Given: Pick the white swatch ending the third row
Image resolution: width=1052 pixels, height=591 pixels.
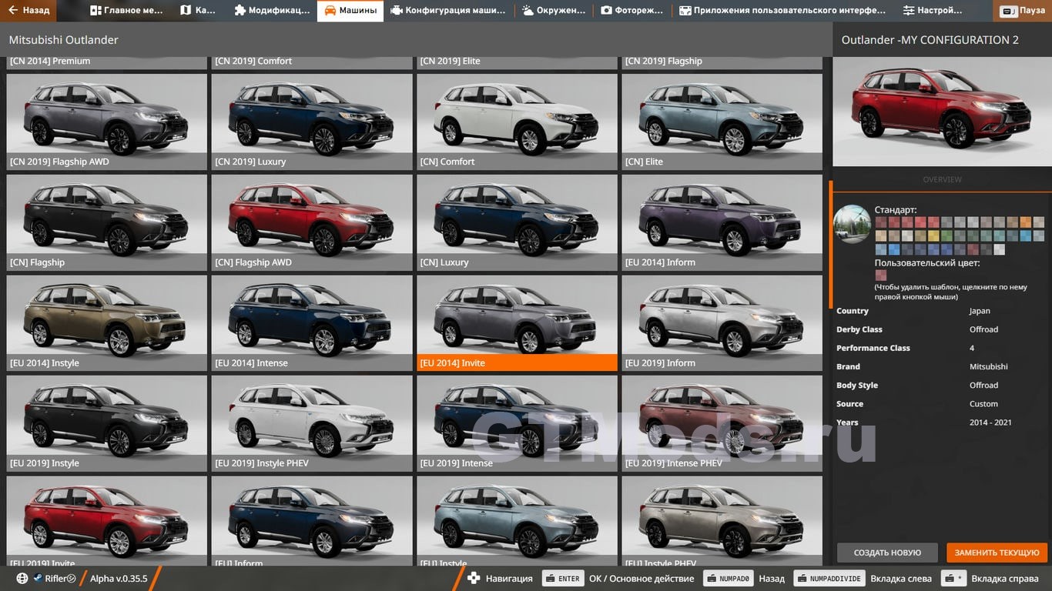Looking at the screenshot, I should [x=1000, y=249].
